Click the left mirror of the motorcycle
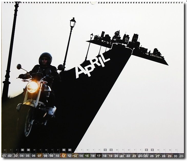Screen dimensions: 187x161 coord(19,67)
